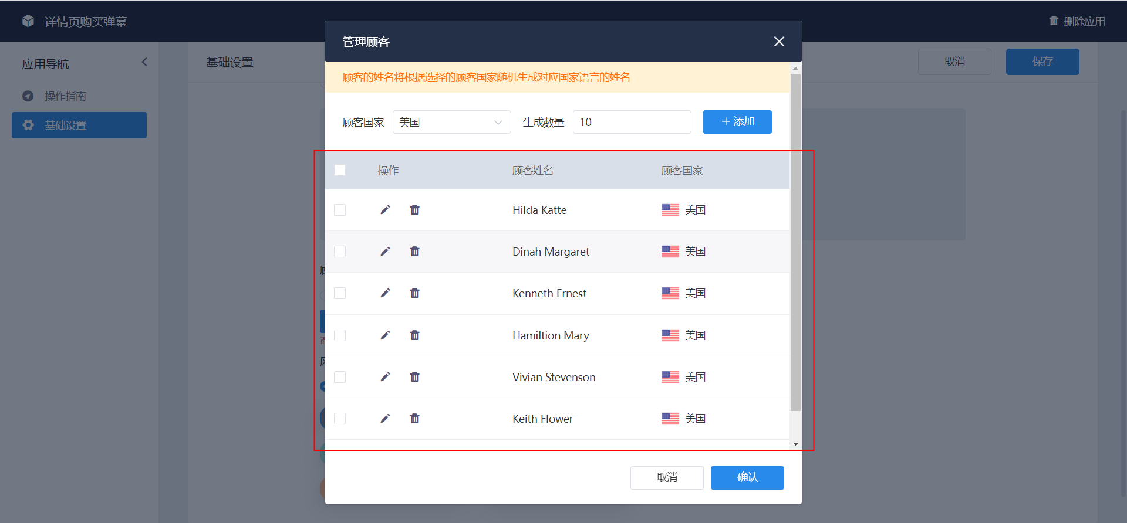Click 取消 on the background page toolbar
The image size is (1127, 523).
click(x=954, y=62)
